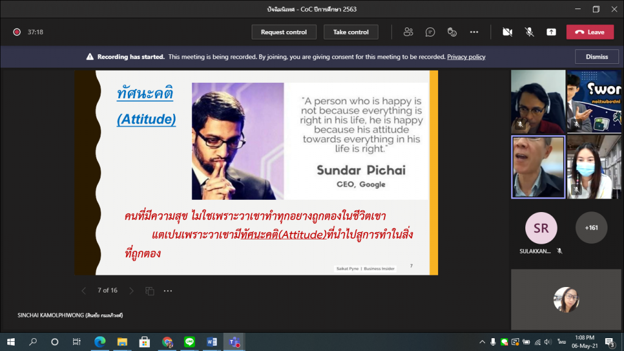The width and height of the screenshot is (624, 351).
Task: Click the muted mic icon beside SULAKKAN
Action: (559, 250)
